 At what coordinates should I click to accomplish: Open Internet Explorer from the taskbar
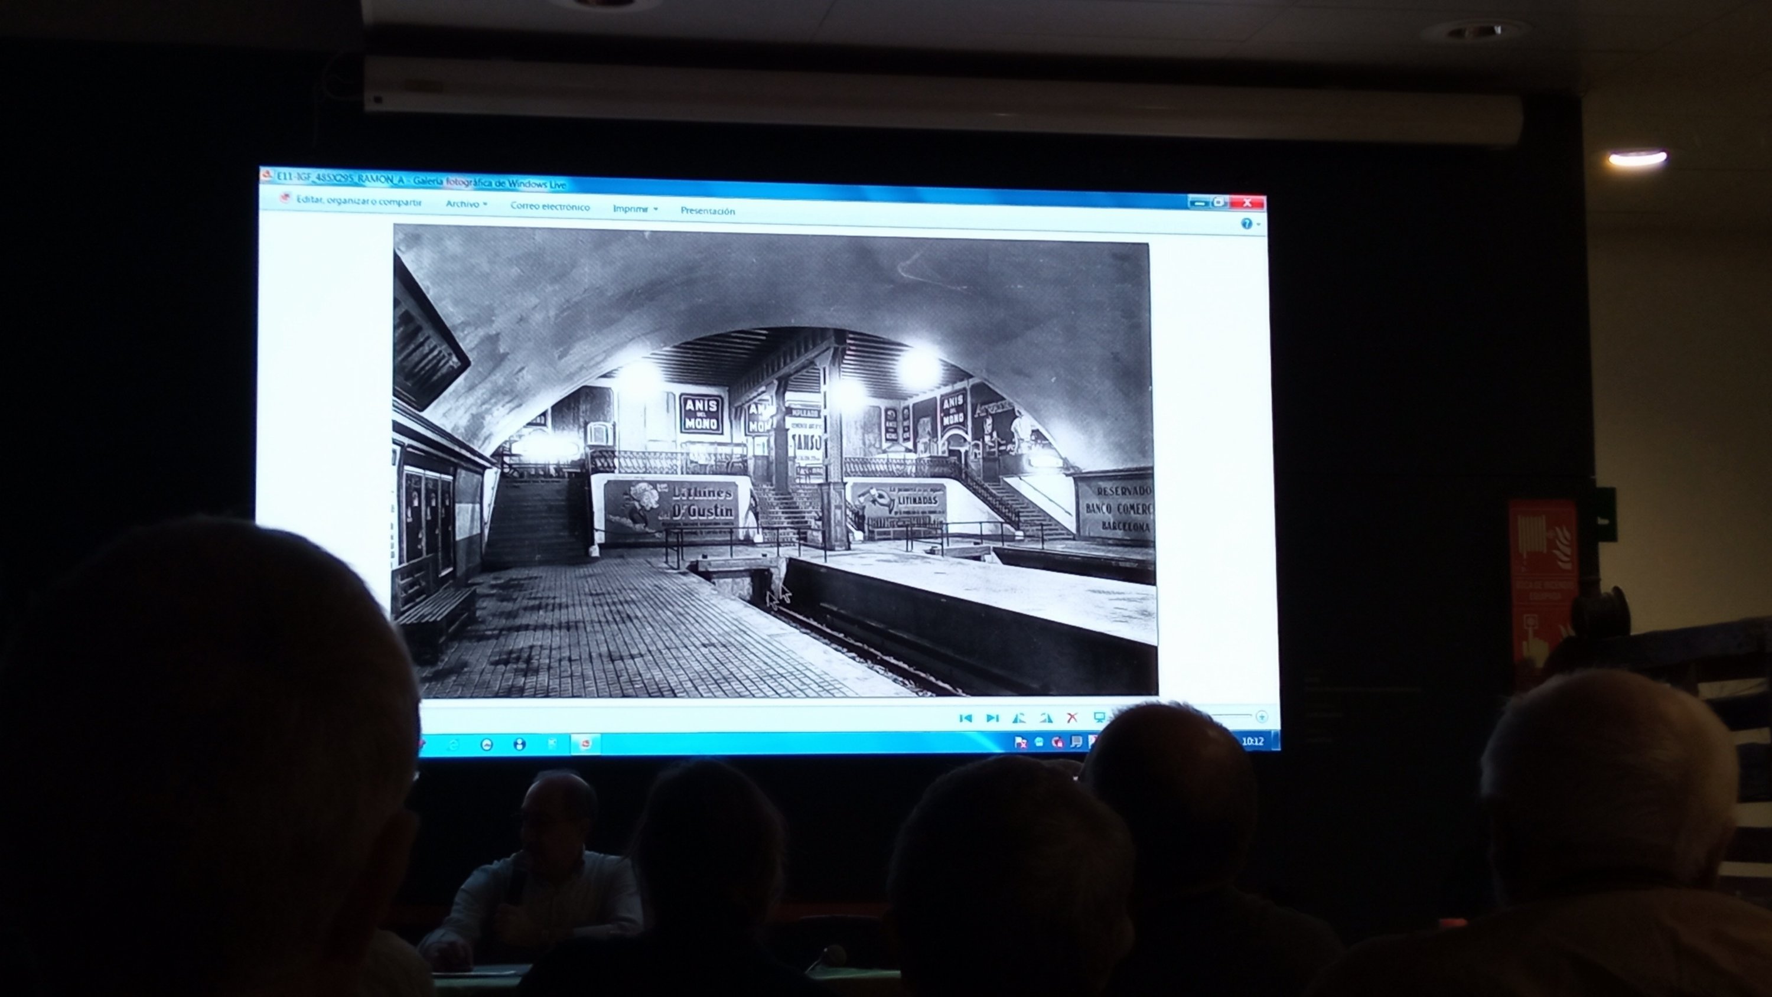(453, 744)
